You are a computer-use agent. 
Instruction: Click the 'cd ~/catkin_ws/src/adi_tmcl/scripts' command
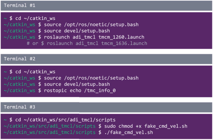coord(65,120)
